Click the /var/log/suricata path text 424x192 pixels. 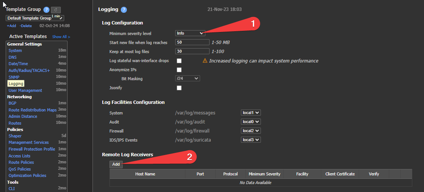(x=193, y=140)
